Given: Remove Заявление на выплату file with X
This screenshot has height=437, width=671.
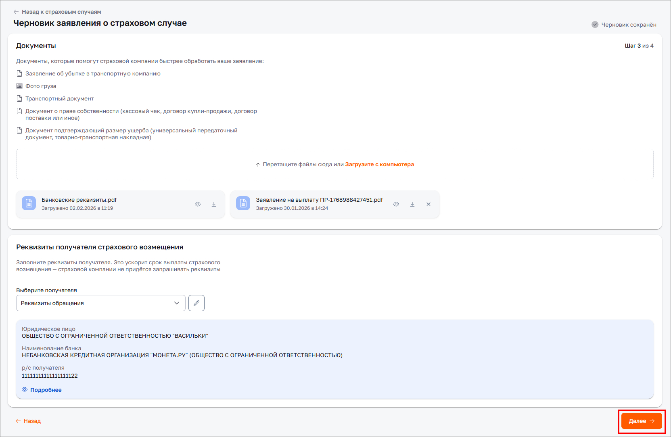Looking at the screenshot, I should point(428,204).
